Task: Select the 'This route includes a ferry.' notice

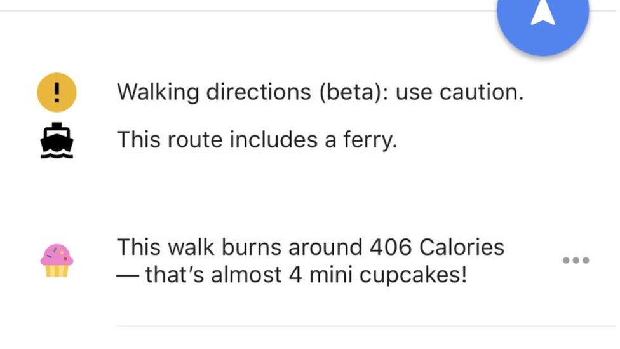Action: click(x=257, y=140)
